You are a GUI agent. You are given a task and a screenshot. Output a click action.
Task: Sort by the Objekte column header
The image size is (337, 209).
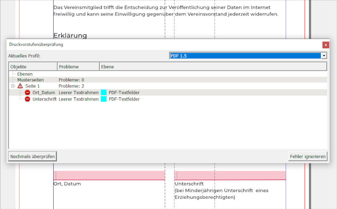coord(33,67)
